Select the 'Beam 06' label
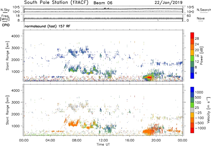Screen dimensions: 211x146 [103, 3]
